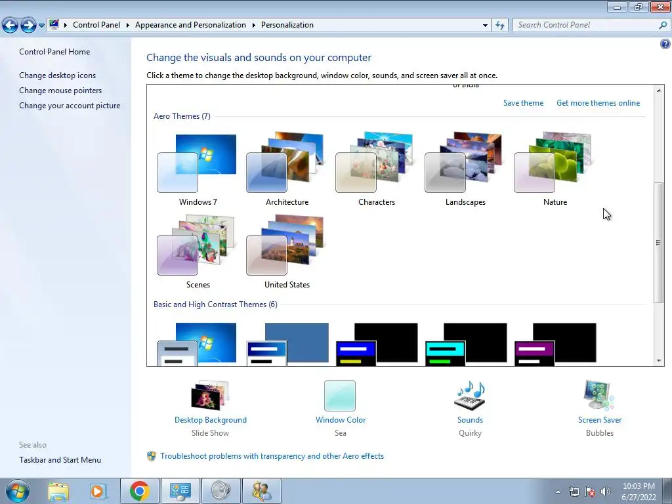This screenshot has width=672, height=504.
Task: Open the speaker app on taskbar
Action: click(x=220, y=491)
